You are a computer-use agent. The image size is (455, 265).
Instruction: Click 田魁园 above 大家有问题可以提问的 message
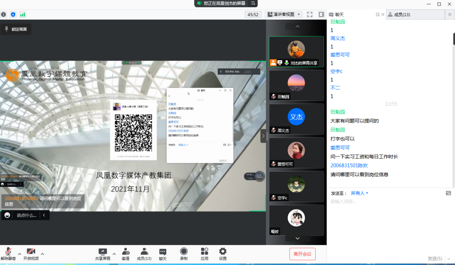[338, 112]
